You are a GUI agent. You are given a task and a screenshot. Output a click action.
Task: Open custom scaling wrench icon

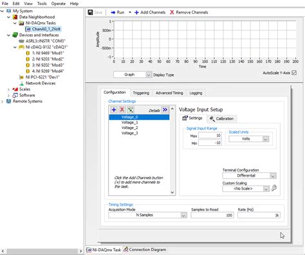click(x=274, y=188)
